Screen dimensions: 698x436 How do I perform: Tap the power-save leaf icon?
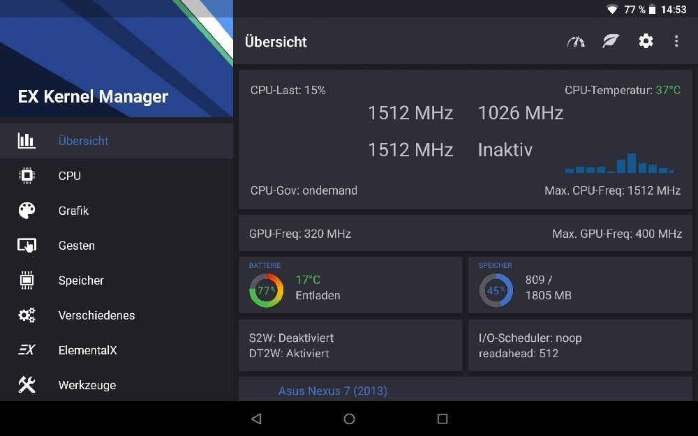click(x=611, y=41)
